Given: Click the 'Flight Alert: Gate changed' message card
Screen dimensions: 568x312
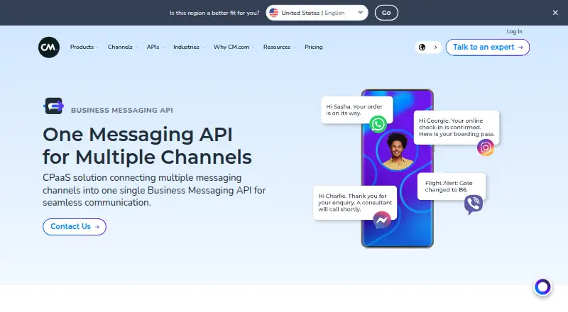Looking at the screenshot, I should (x=452, y=186).
